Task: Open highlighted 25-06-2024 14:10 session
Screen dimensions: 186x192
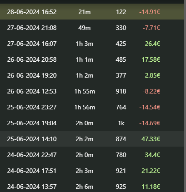Action: click(x=92, y=139)
